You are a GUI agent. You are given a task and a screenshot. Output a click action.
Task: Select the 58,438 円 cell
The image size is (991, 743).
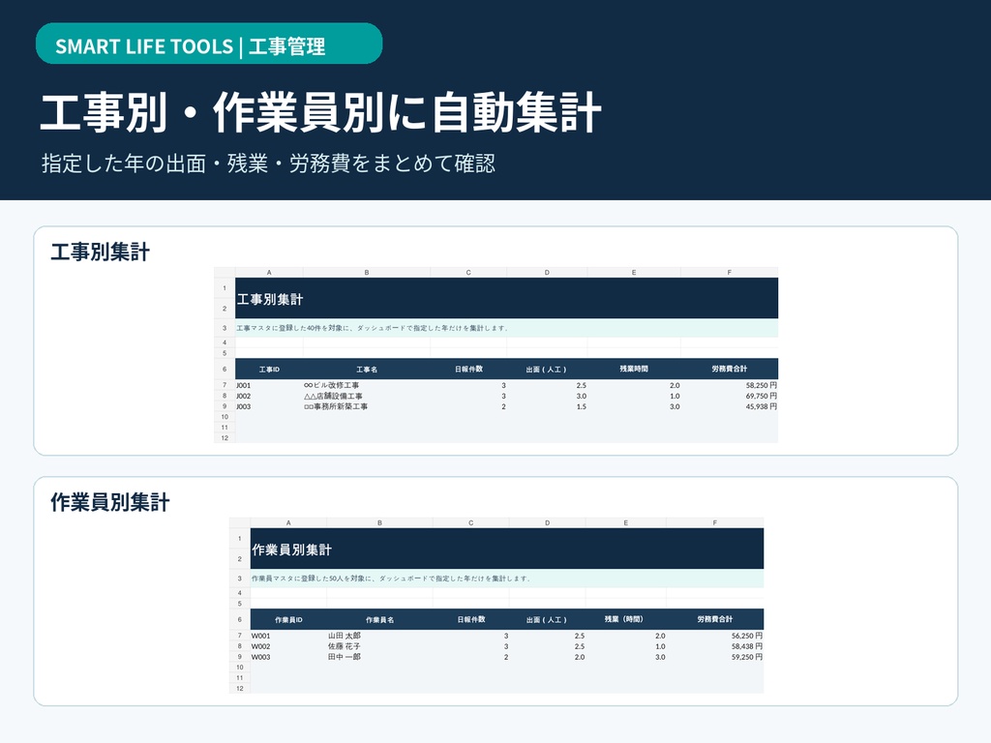click(x=715, y=647)
